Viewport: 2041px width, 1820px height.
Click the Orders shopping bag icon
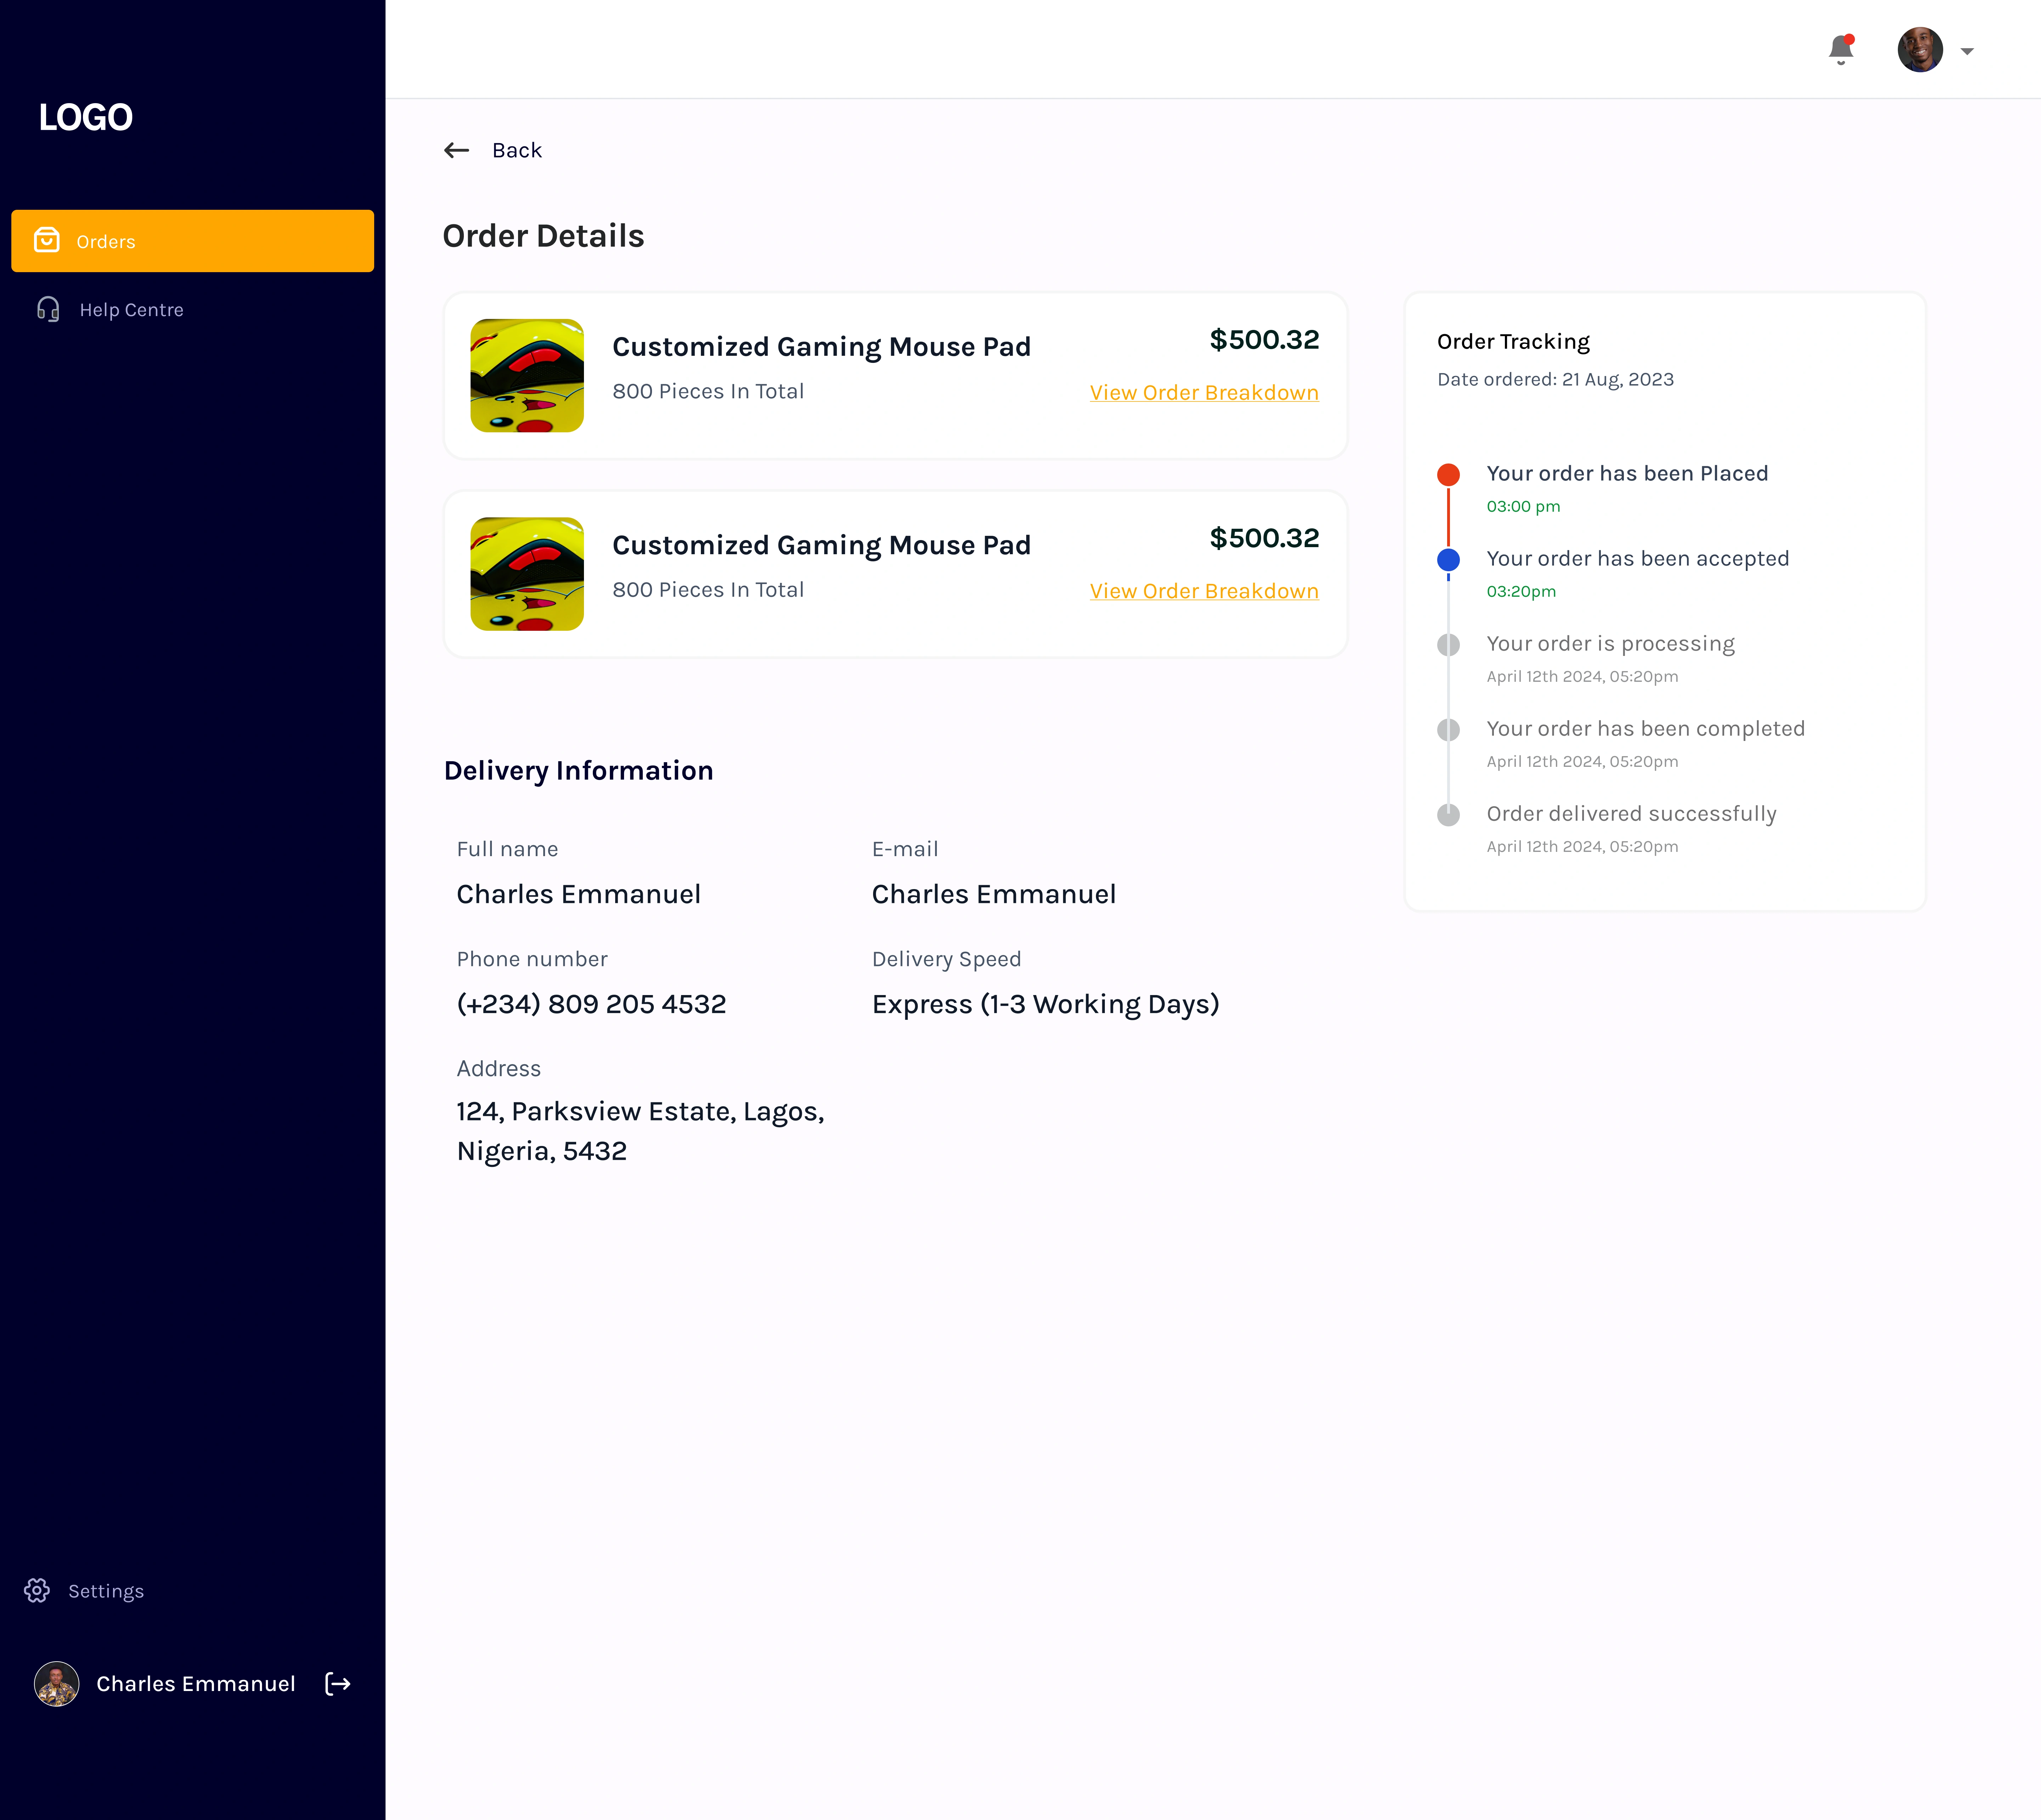pos(47,240)
